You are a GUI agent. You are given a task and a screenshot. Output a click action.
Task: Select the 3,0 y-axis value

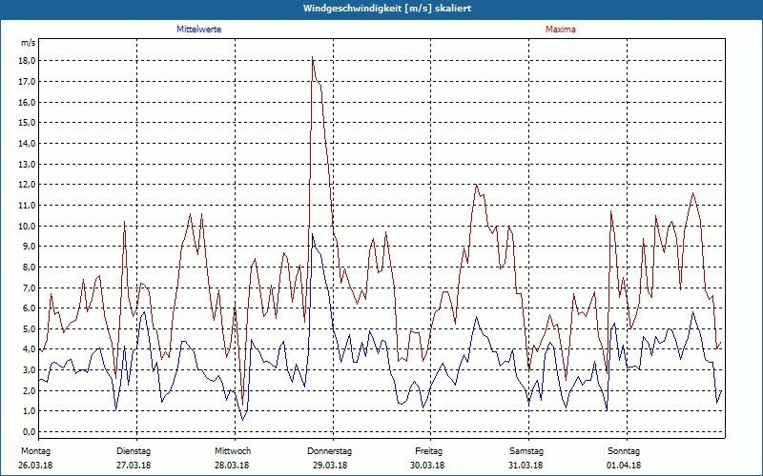[x=30, y=370]
